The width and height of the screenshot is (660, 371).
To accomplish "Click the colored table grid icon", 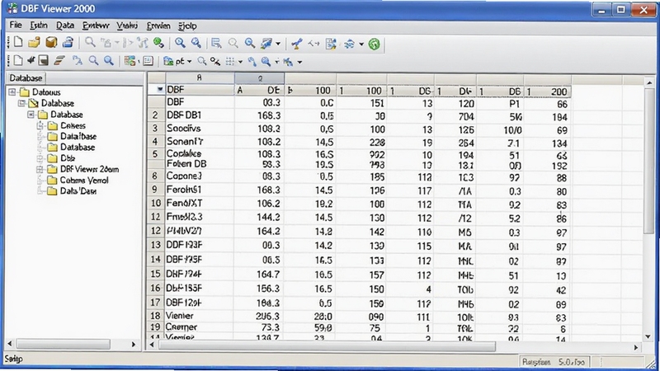I will pos(130,61).
